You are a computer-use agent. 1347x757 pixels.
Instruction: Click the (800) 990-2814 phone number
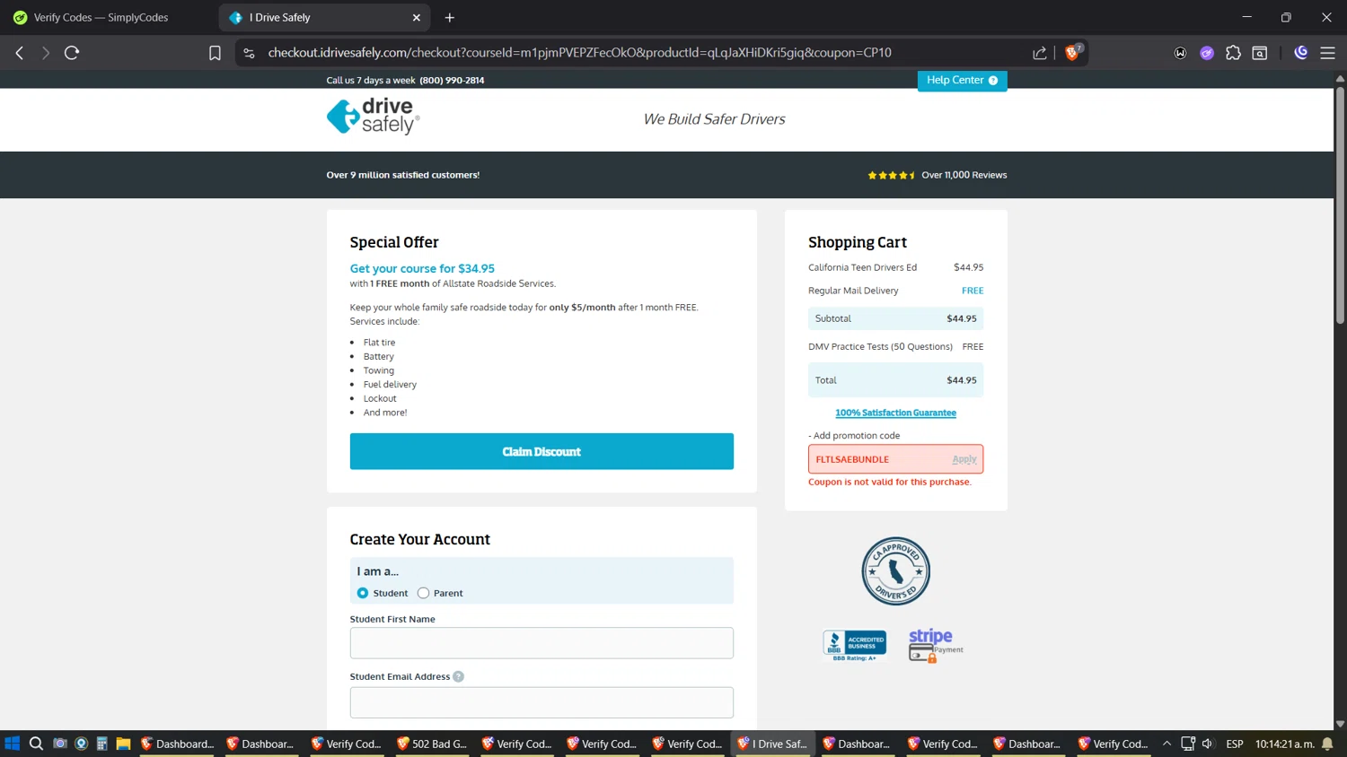[452, 81]
